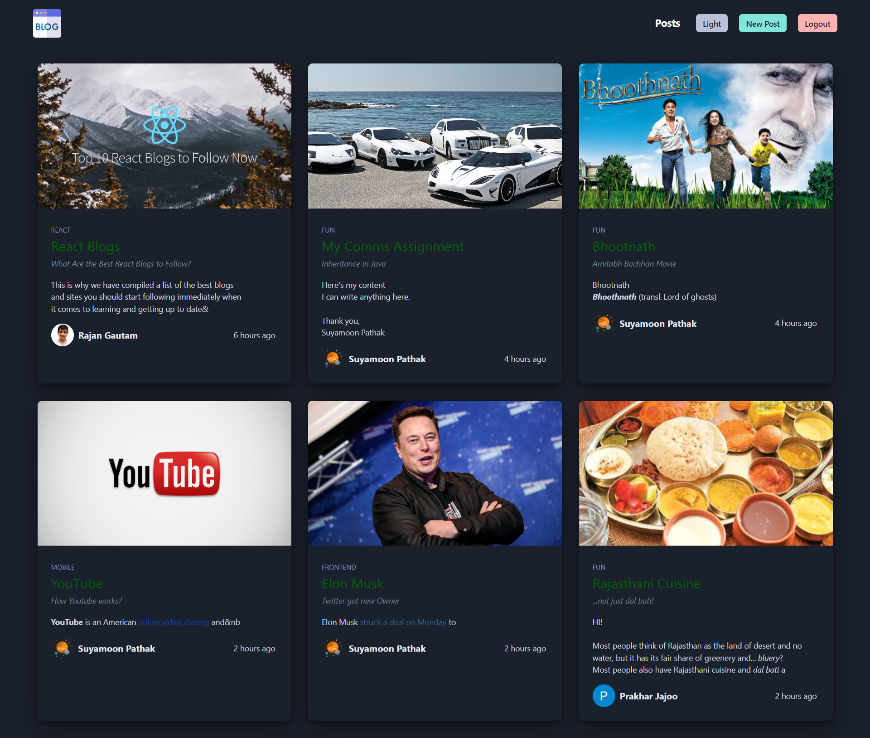This screenshot has height=738, width=870.
Task: Select the REACT category tag
Action: [x=61, y=230]
